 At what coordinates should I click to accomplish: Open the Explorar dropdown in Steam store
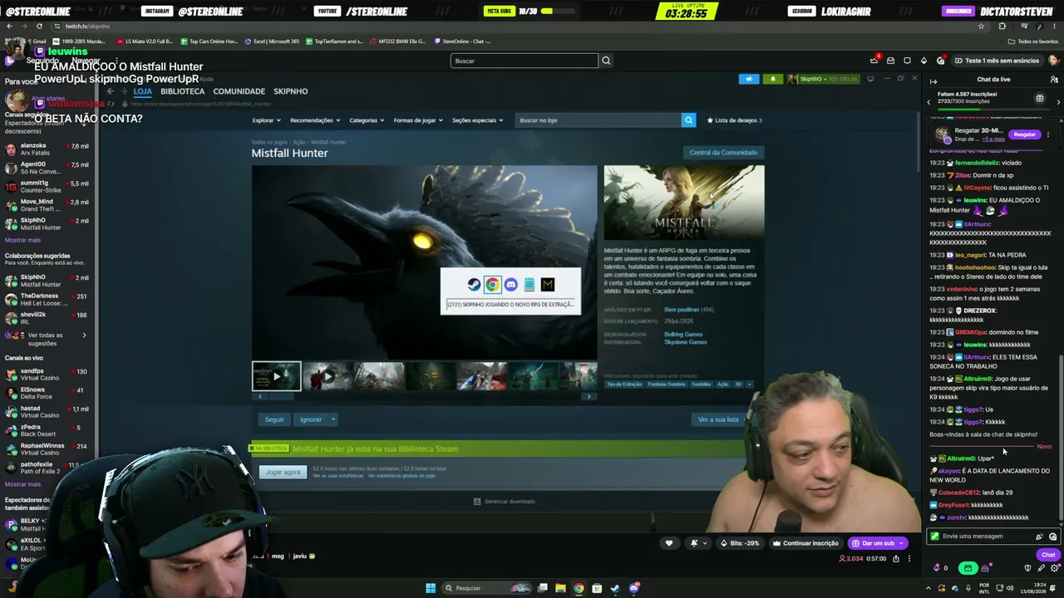pyautogui.click(x=266, y=120)
